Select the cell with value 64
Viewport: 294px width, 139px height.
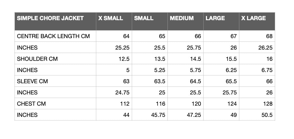pyautogui.click(x=114, y=36)
